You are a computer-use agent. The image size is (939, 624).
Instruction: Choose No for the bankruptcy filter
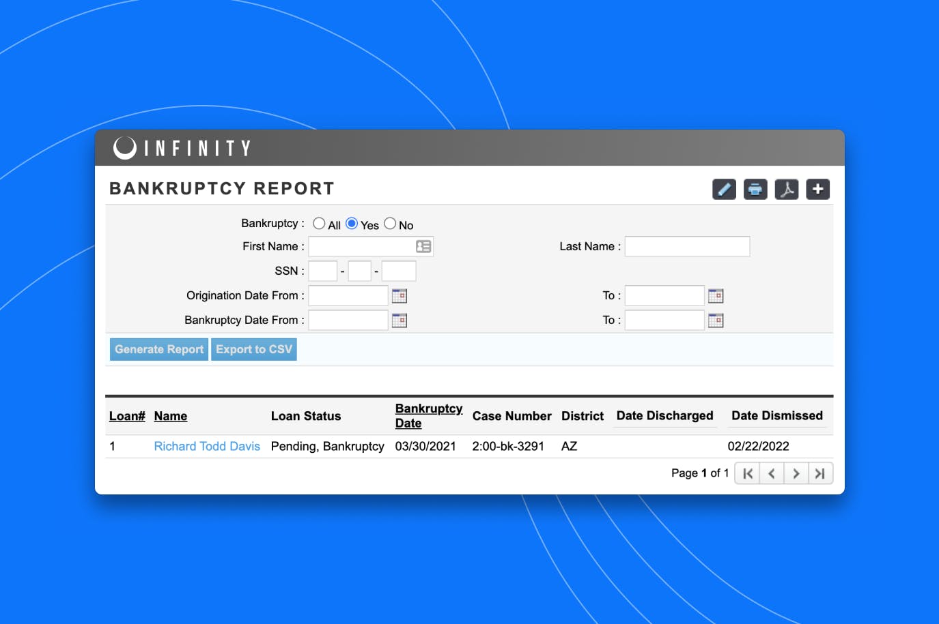(x=389, y=223)
